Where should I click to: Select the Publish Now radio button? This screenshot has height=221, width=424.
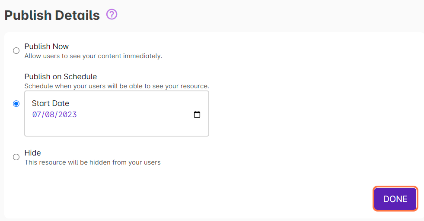pos(16,50)
